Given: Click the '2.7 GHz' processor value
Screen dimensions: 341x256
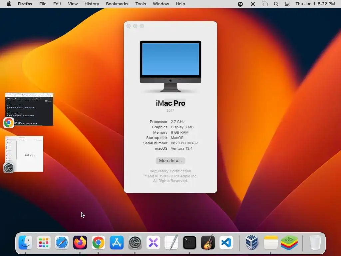Looking at the screenshot, I should (x=177, y=122).
